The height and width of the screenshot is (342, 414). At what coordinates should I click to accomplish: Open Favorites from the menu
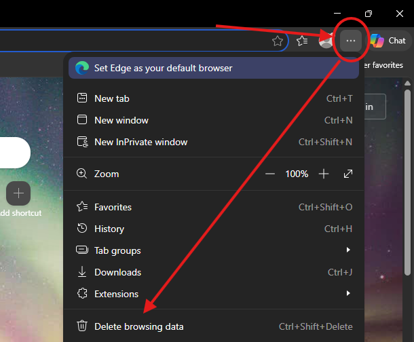(x=214, y=207)
